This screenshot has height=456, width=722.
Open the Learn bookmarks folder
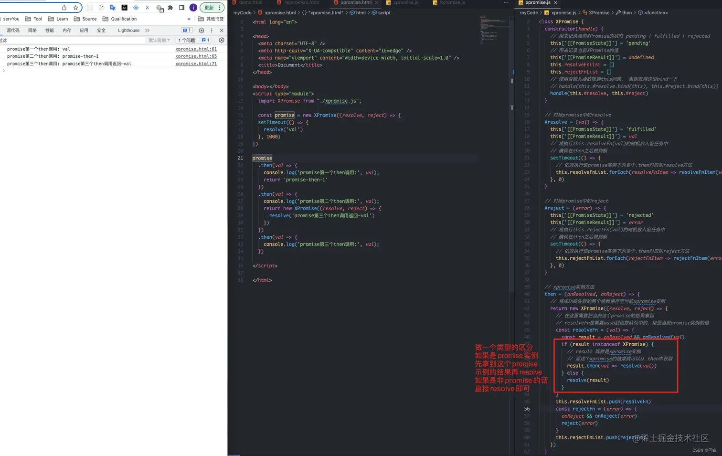click(x=58, y=19)
